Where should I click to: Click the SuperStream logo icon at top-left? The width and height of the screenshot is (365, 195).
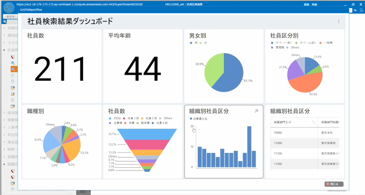7,8
